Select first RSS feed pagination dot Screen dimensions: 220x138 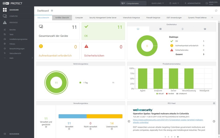pyautogui.click(x=165, y=136)
